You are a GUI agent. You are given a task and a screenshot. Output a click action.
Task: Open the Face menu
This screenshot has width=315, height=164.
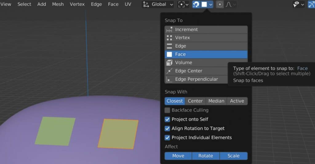click(113, 4)
